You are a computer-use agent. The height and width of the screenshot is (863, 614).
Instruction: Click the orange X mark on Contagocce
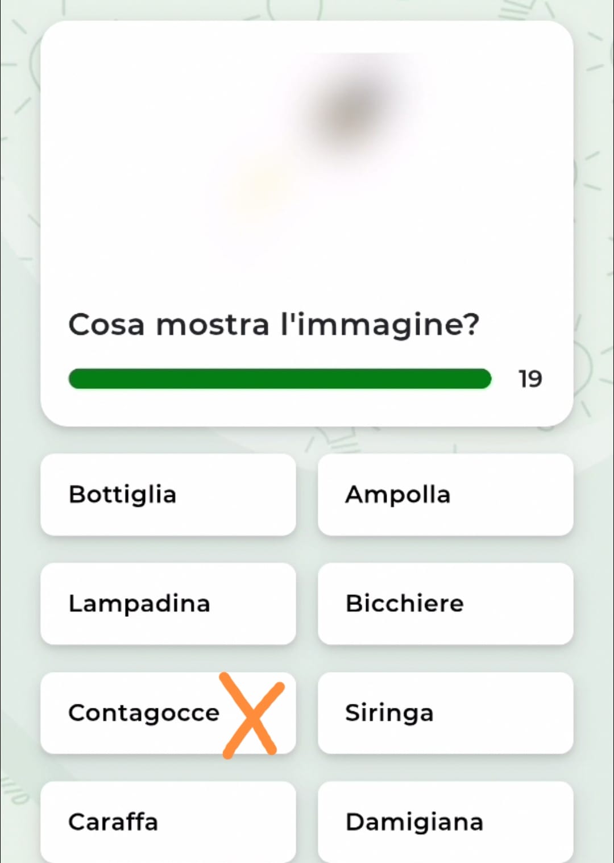252,715
